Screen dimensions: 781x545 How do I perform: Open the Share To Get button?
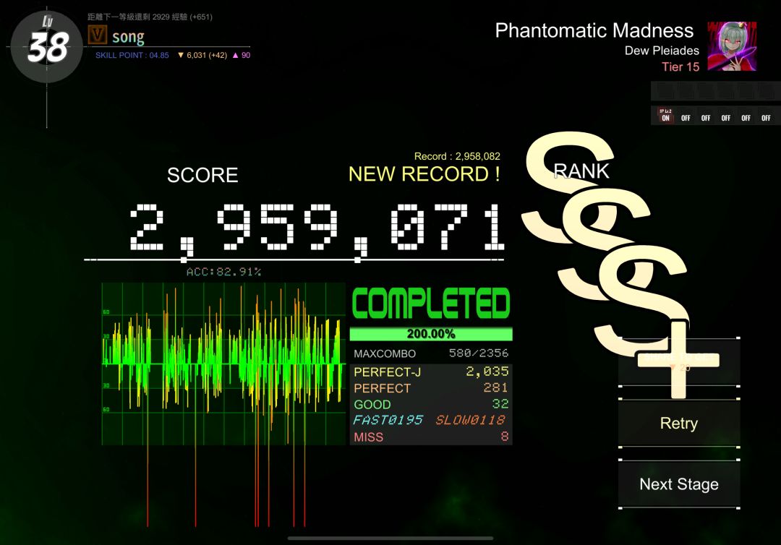coord(679,362)
